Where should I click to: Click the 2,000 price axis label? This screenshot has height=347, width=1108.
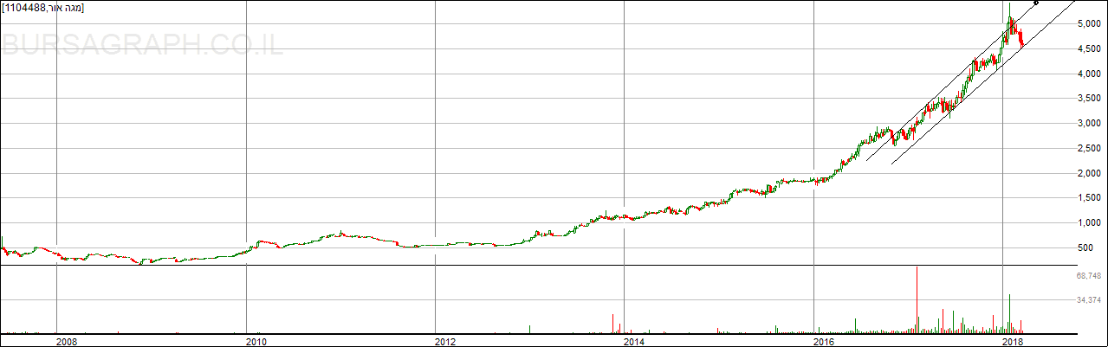coord(1089,174)
